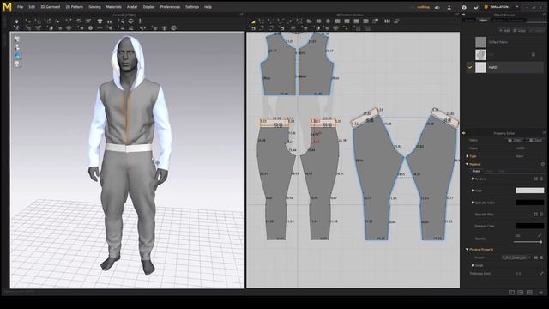549x309 pixels.
Task: Toggle the checkmark on the HARD fabric row
Action: point(470,67)
